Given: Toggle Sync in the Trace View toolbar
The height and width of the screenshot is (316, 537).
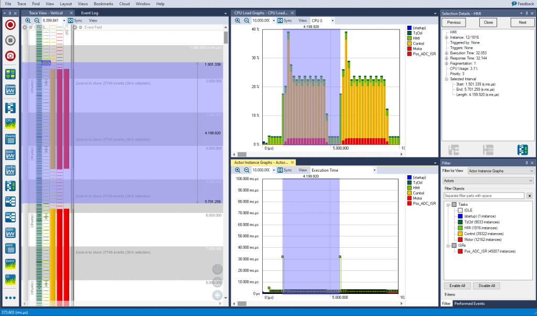Looking at the screenshot, I should click(x=75, y=20).
